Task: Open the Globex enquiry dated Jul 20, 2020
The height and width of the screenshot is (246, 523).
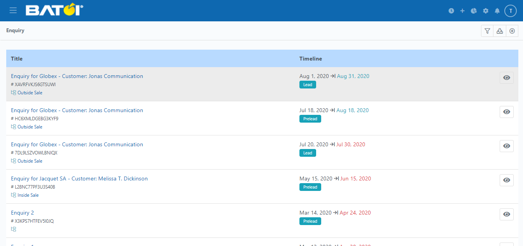Action: pos(77,144)
